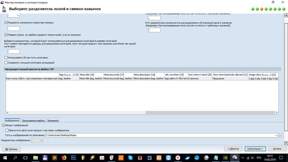Select 'Image URLs (x,y,z...) [22]' column header
The width and height of the screenshot is (288, 162).
click(x=263, y=75)
